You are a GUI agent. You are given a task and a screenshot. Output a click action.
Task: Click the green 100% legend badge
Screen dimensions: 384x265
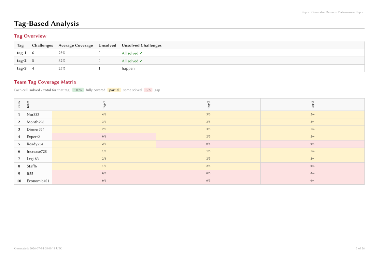pyautogui.click(x=78, y=90)
